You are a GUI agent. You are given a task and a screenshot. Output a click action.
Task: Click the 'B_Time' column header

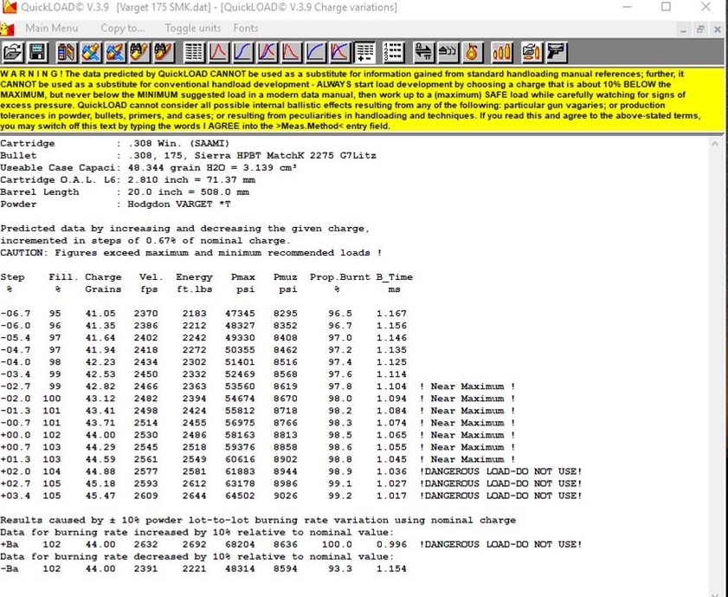pos(394,277)
